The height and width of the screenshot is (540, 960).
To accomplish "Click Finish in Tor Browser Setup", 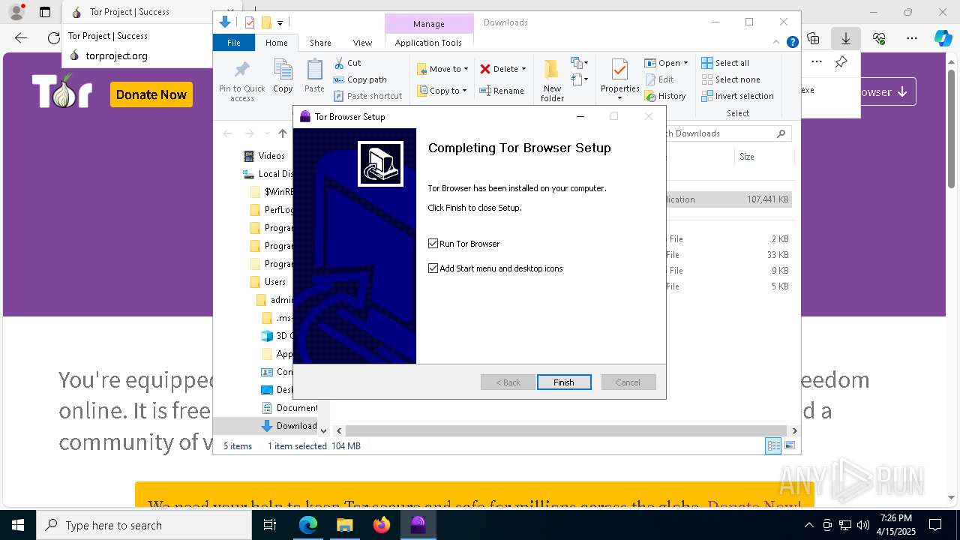I will click(x=564, y=382).
